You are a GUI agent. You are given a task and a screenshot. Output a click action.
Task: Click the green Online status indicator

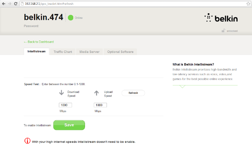(x=71, y=18)
